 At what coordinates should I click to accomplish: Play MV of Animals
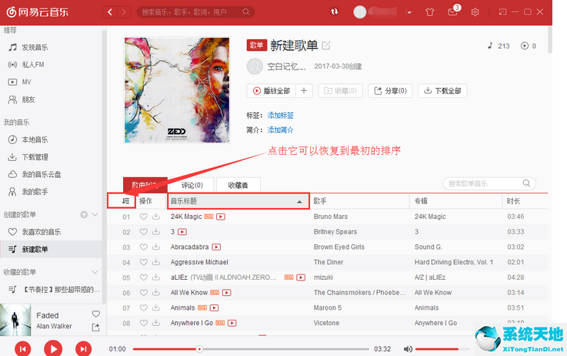pyautogui.click(x=214, y=307)
